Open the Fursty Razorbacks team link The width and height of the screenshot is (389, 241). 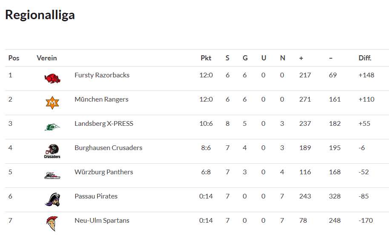tap(102, 75)
